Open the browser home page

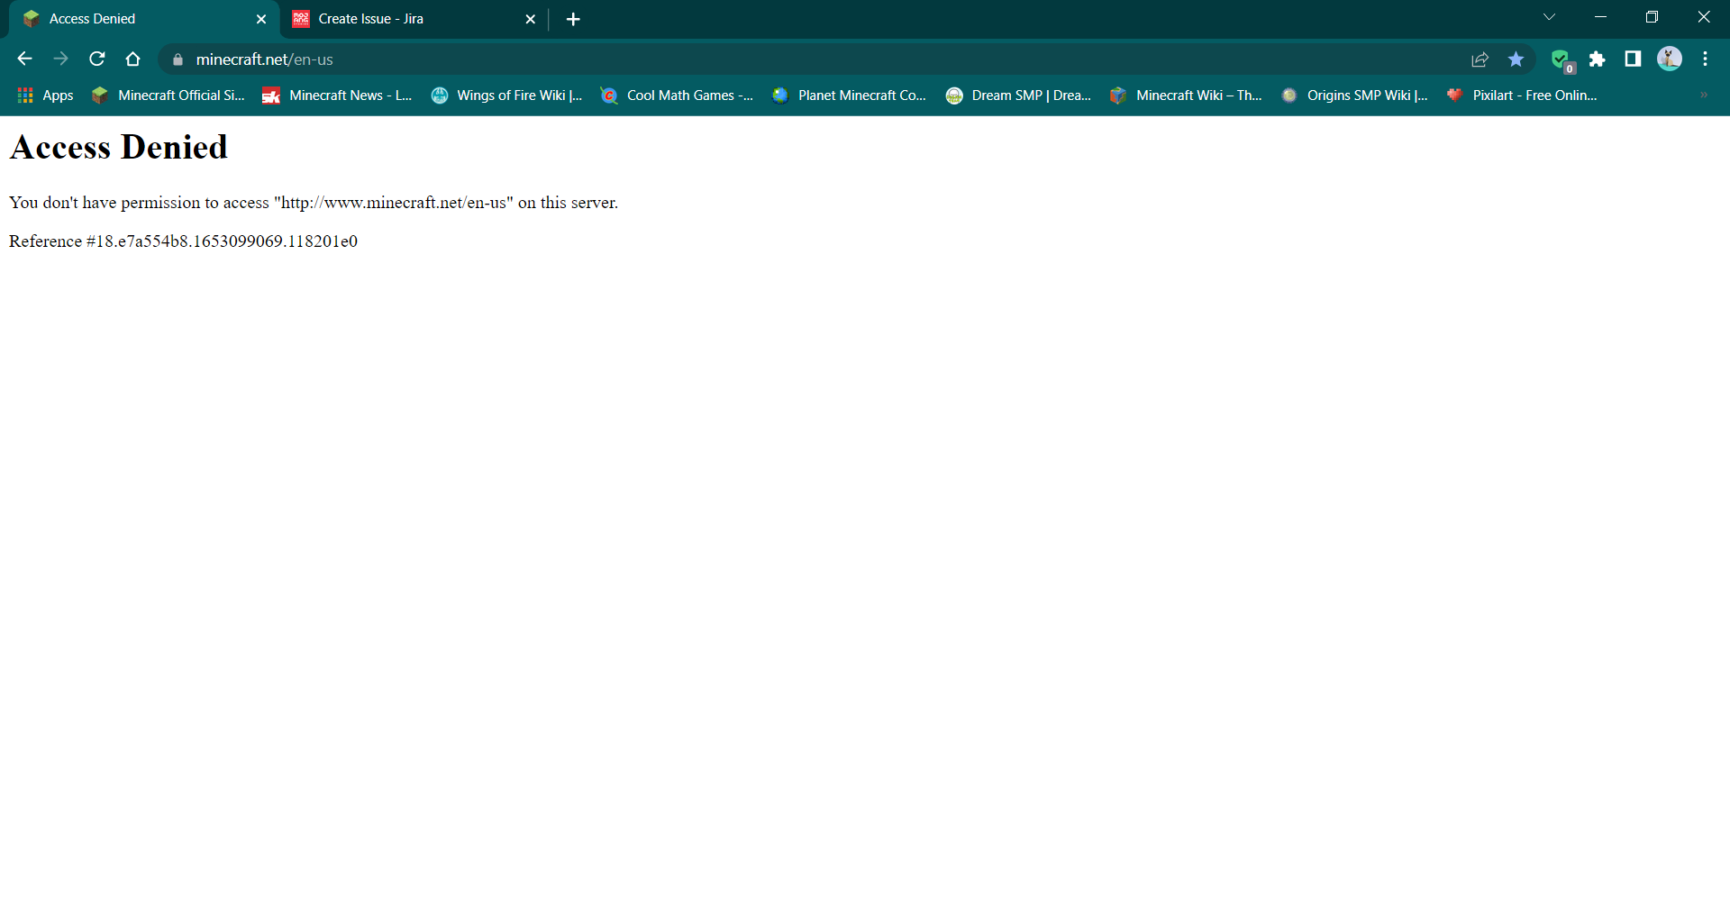[x=133, y=59]
